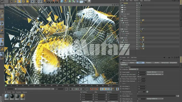Click the Focus Distance picker icon
The width and height of the screenshot is (182, 102).
pos(147,92)
